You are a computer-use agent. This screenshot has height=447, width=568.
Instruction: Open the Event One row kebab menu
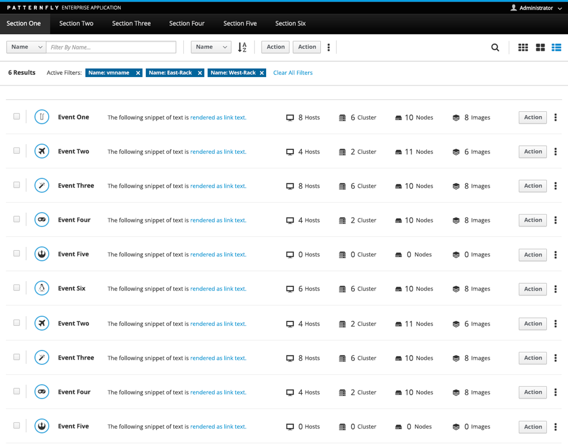click(x=555, y=117)
